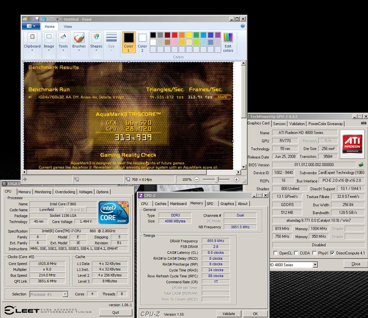The height and width of the screenshot is (318, 368).
Task: Click the OK button in CPU-Z
Action: (x=255, y=314)
